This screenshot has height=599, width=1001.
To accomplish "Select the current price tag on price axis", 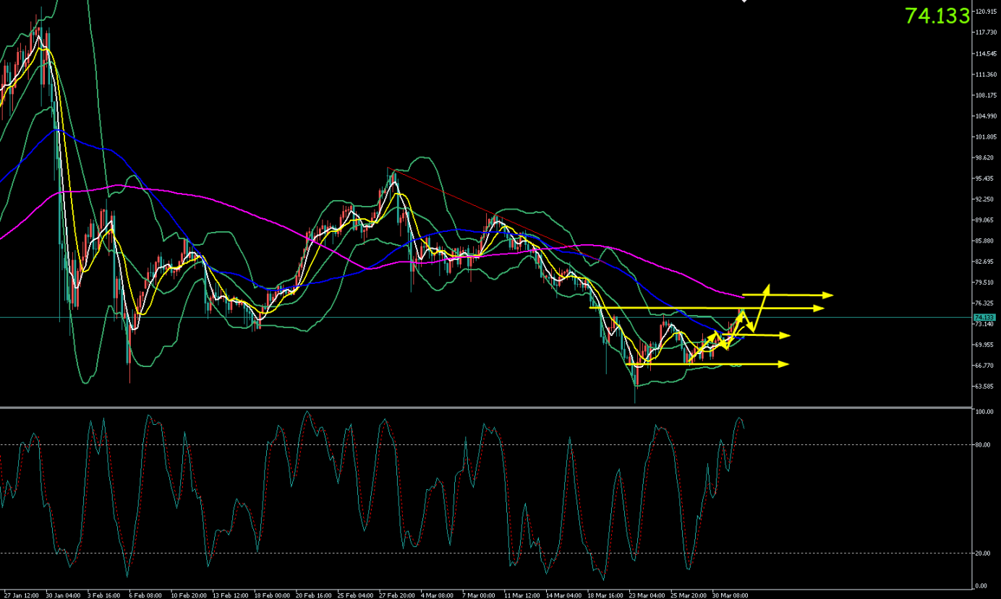I will pos(984,317).
